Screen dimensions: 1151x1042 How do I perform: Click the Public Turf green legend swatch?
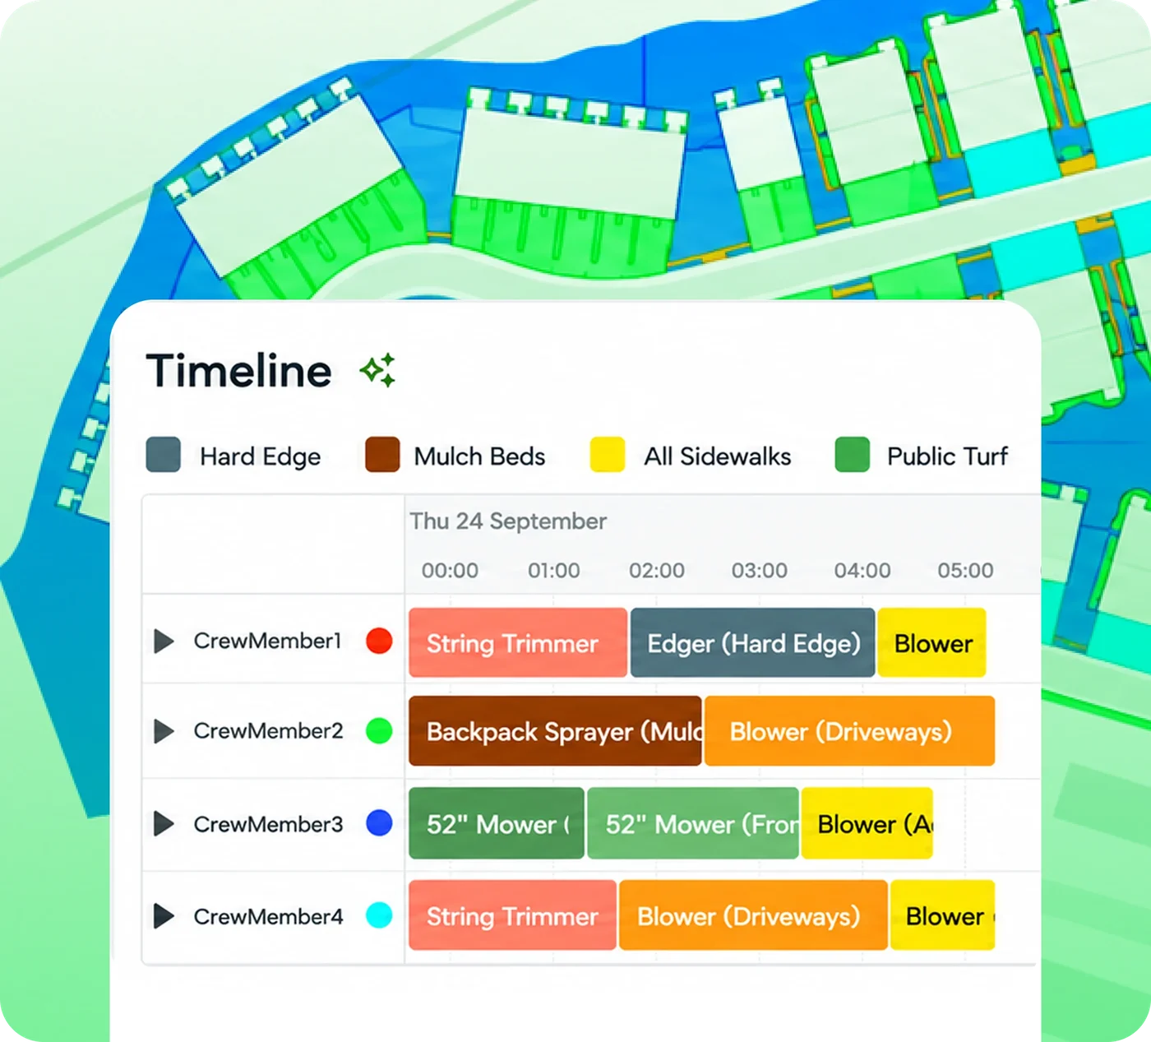853,455
